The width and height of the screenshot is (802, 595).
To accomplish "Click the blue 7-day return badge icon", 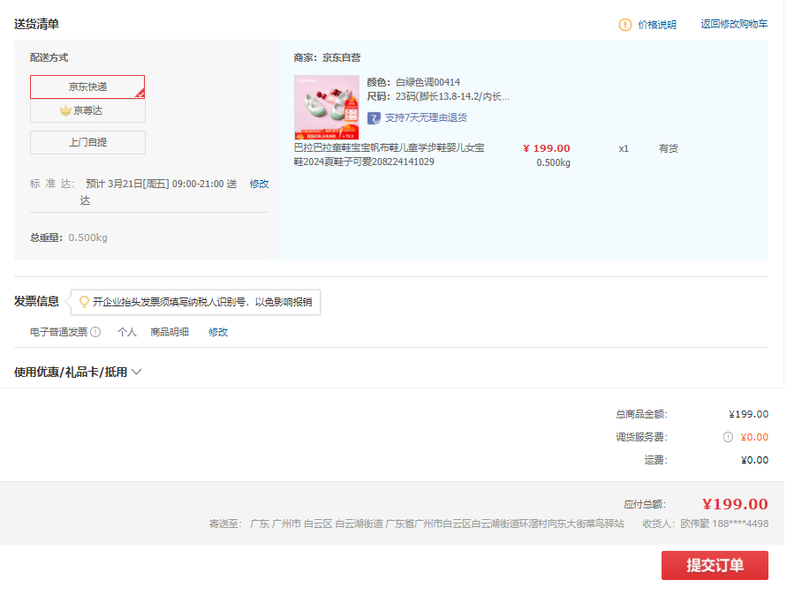I will click(375, 117).
